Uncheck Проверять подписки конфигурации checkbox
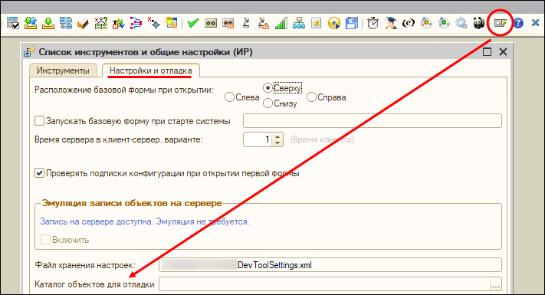This screenshot has height=295, width=545. pyautogui.click(x=40, y=172)
